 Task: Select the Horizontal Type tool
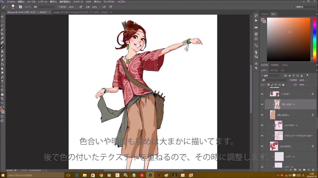(x=2, y=81)
